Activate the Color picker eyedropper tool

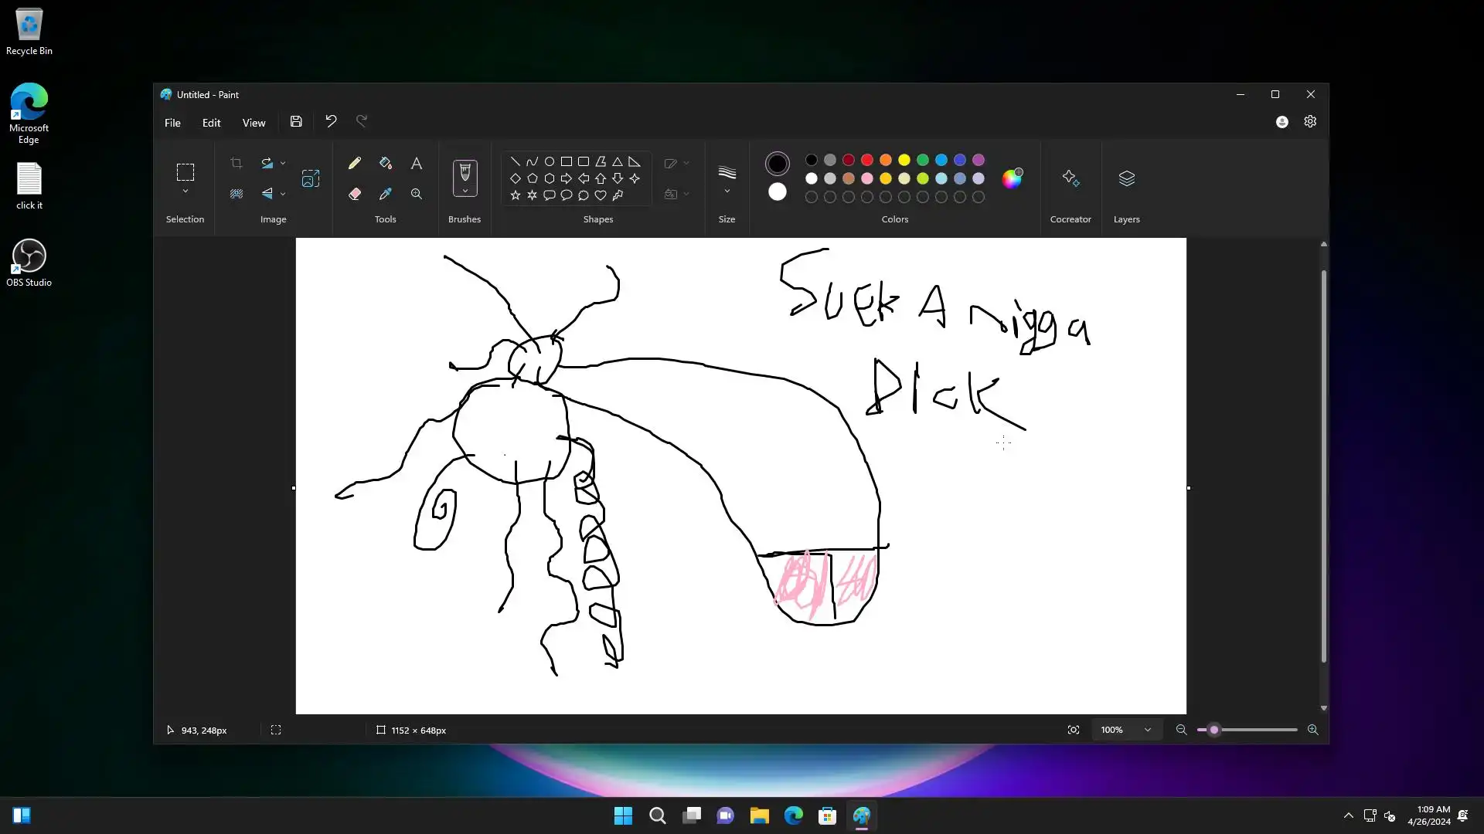386,194
